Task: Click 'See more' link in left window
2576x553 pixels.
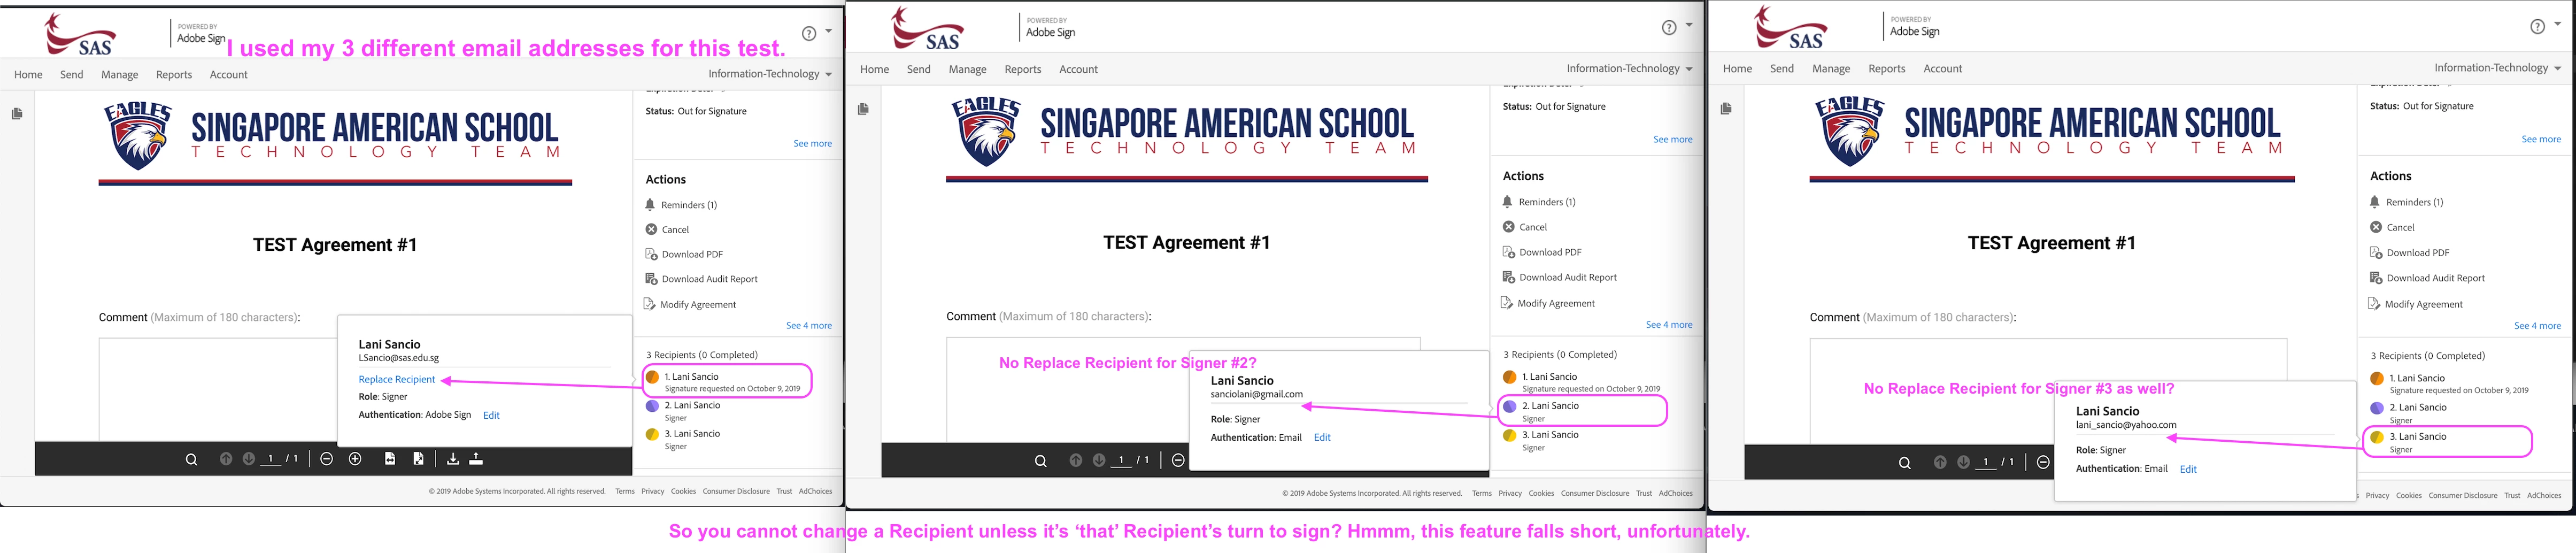Action: 812,144
